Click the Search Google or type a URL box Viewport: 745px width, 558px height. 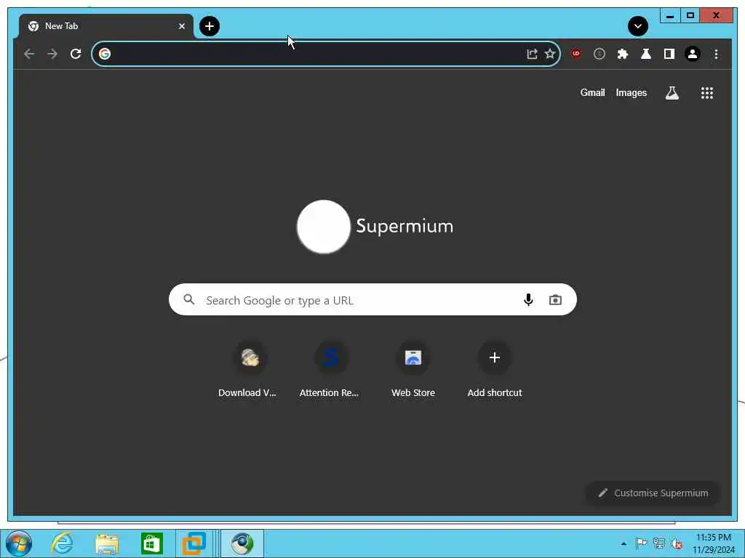(372, 300)
